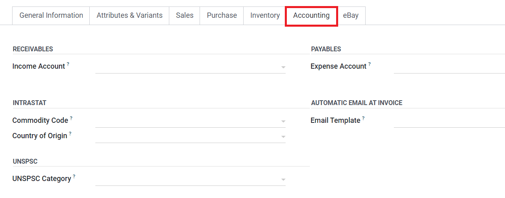Image resolution: width=505 pixels, height=198 pixels.
Task: Select the Accounting tab
Action: pos(311,15)
